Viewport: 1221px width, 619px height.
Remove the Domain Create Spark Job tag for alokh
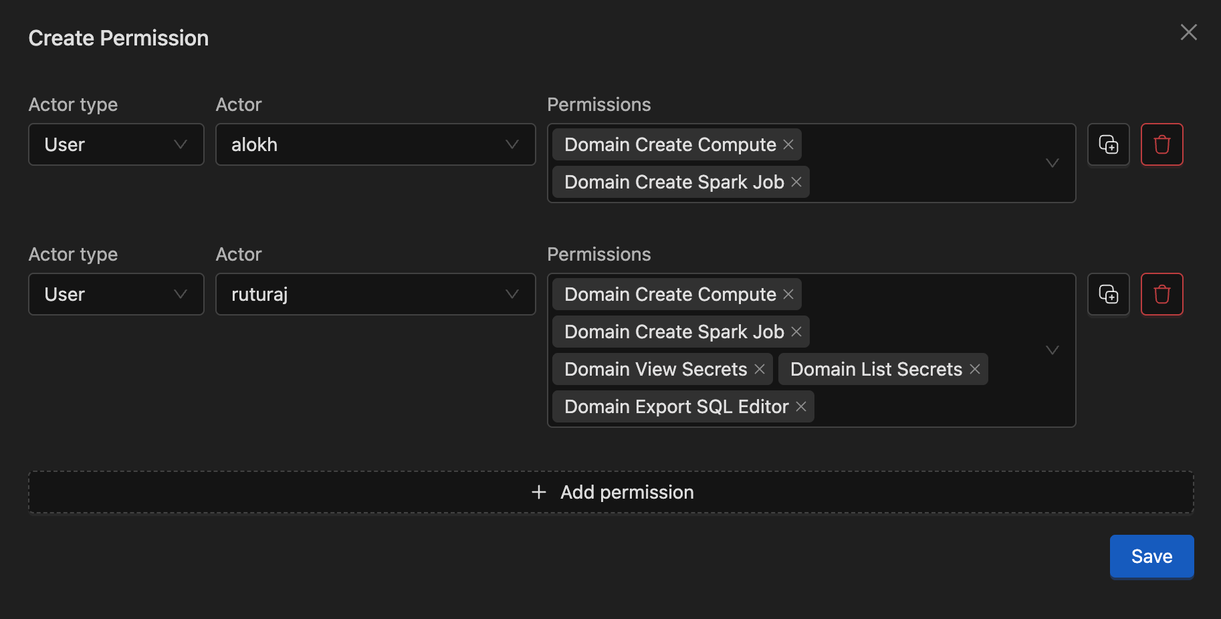tap(796, 182)
